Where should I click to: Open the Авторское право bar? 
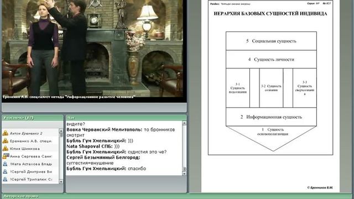click(177, 196)
